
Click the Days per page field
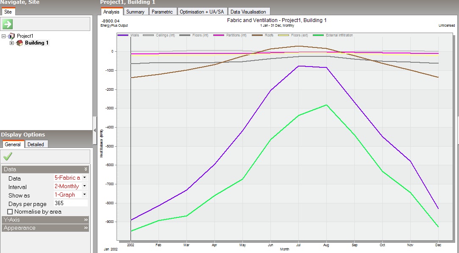[x=70, y=203]
